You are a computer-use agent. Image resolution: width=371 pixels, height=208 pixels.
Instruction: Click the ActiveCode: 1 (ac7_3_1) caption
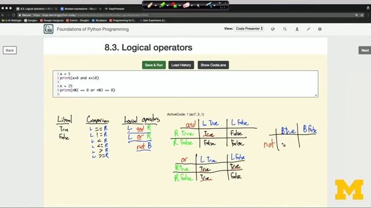pyautogui.click(x=185, y=114)
